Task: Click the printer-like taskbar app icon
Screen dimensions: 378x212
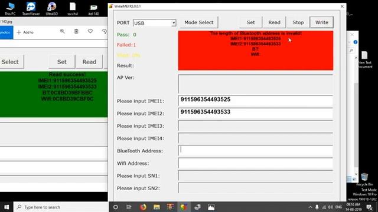Action: (197, 207)
